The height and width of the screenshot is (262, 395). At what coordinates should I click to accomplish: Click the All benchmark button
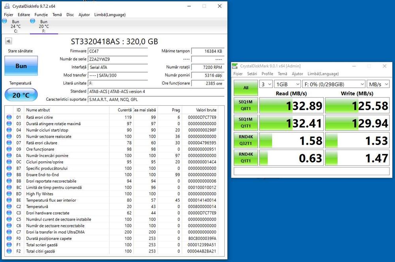[x=246, y=88]
